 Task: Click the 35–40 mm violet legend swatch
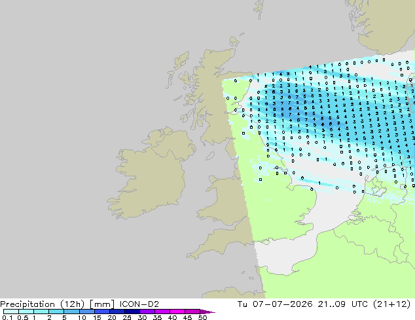(x=162, y=312)
